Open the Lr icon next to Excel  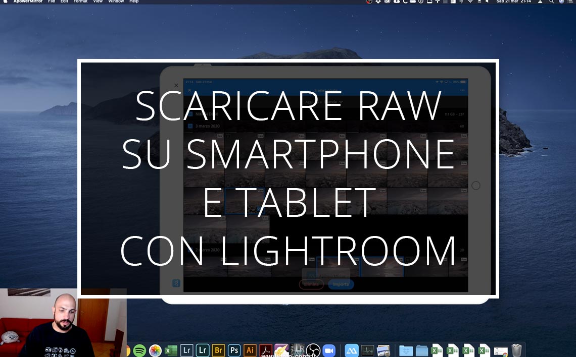pyautogui.click(x=186, y=350)
